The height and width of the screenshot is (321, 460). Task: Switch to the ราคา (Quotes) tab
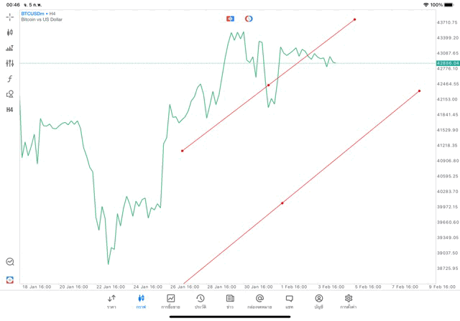(111, 301)
